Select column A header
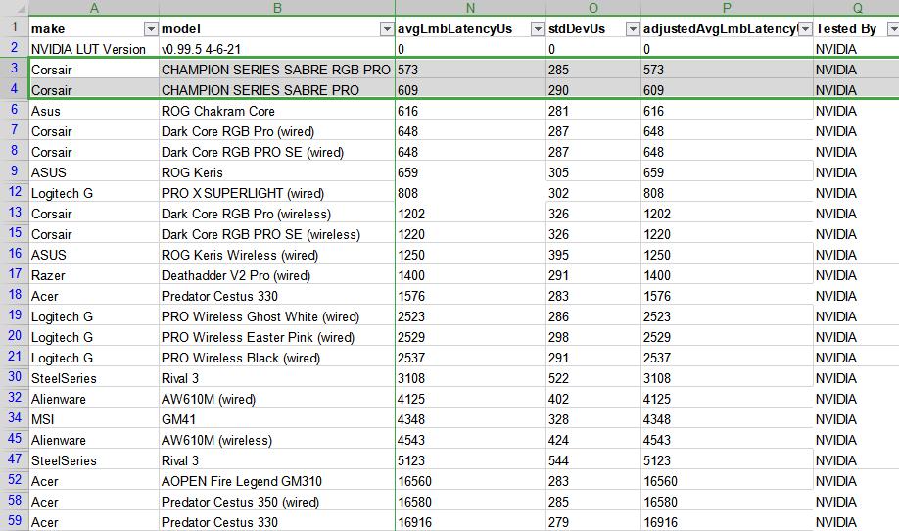The width and height of the screenshot is (899, 531). point(94,8)
